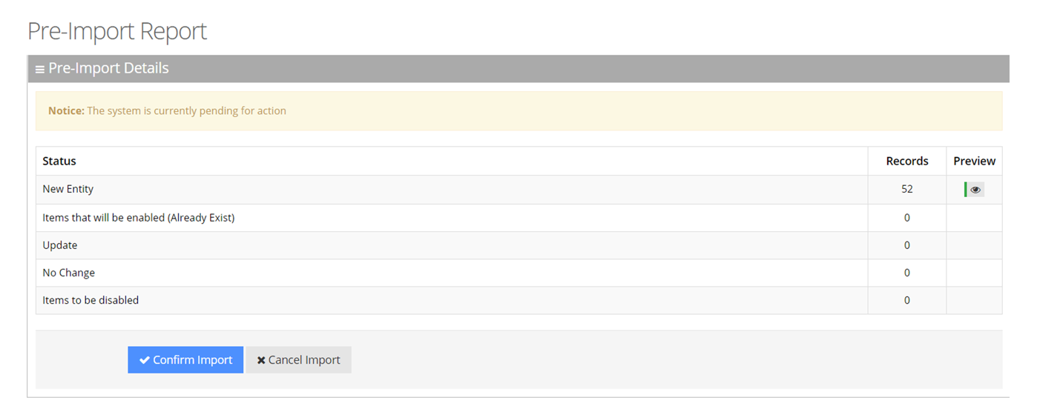Click the eye preview icon for New Entity

click(x=975, y=190)
